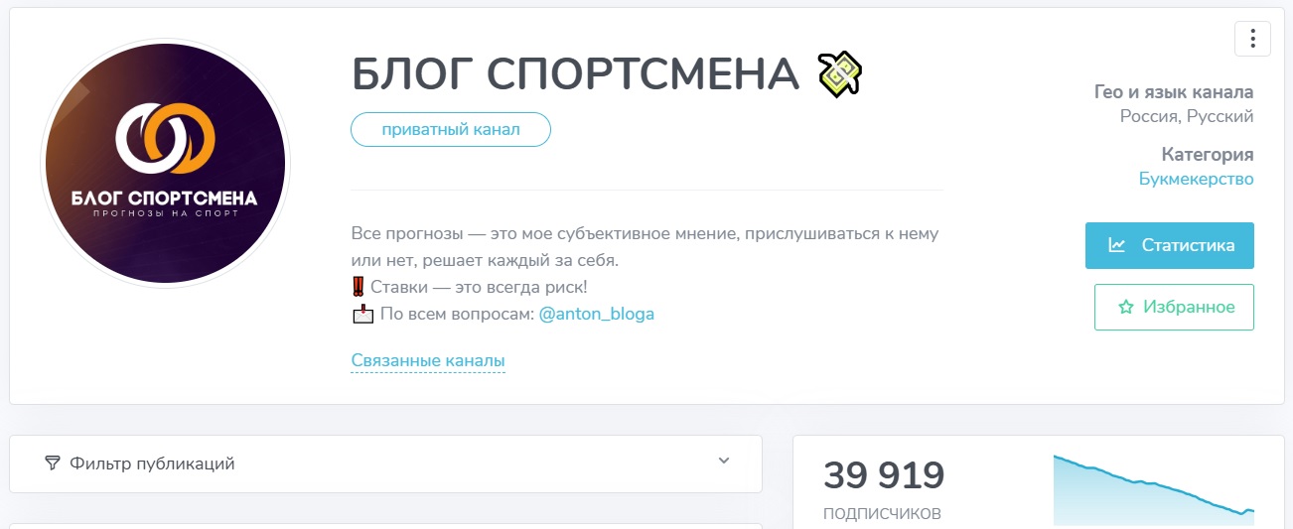Click the star icon on Избранное button
This screenshot has width=1293, height=529.
1125,308
